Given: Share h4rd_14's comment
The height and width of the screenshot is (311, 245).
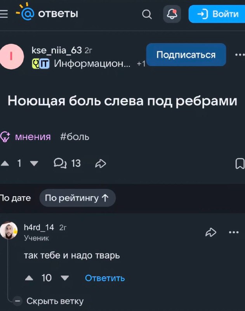Looking at the screenshot, I should [211, 232].
